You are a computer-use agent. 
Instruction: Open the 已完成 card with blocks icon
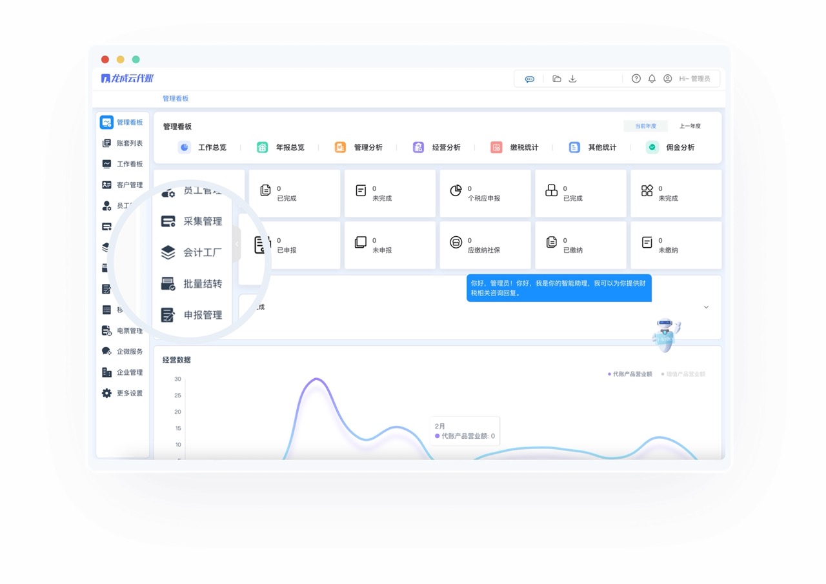pos(581,194)
